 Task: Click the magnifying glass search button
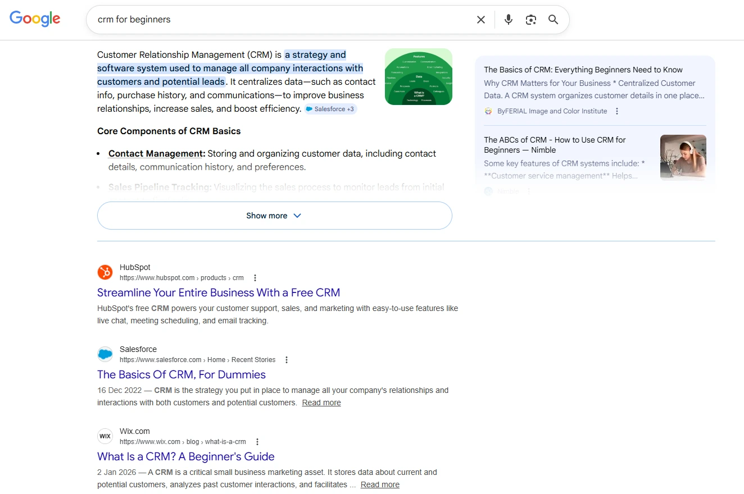click(554, 20)
